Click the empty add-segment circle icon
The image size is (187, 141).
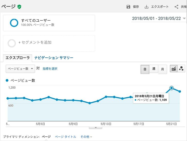pyautogui.click(x=12, y=43)
